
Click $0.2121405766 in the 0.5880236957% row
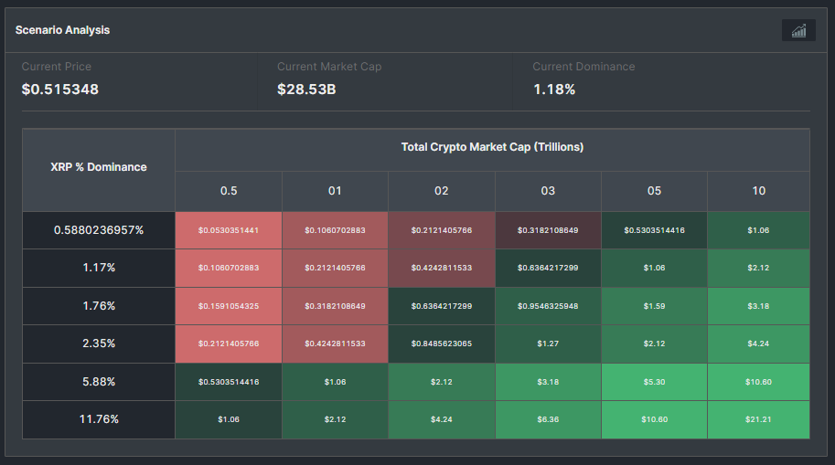pyautogui.click(x=442, y=230)
